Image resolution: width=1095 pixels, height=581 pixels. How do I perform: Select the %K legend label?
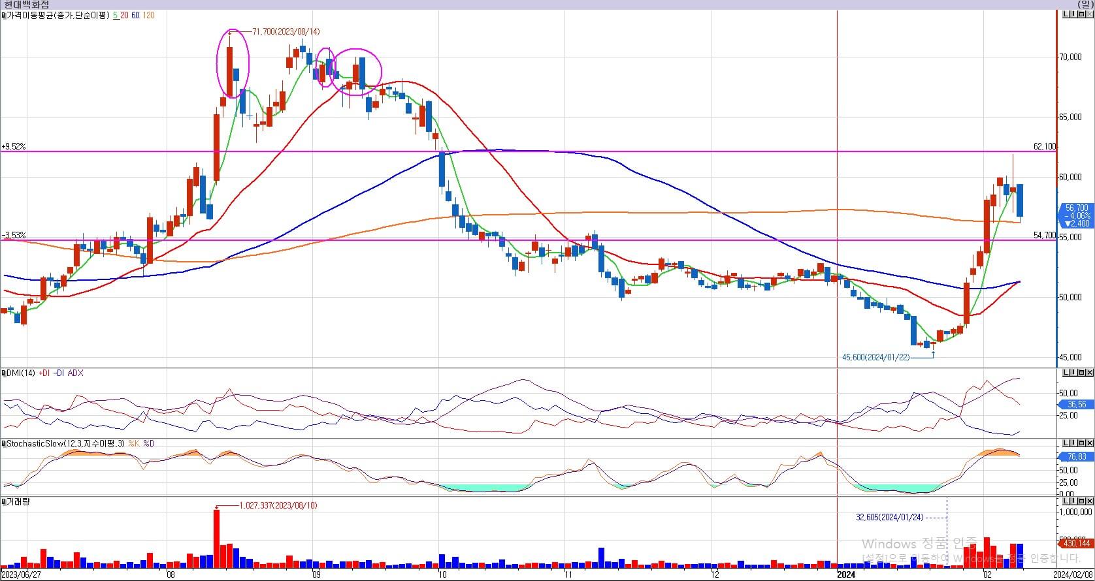[x=134, y=443]
